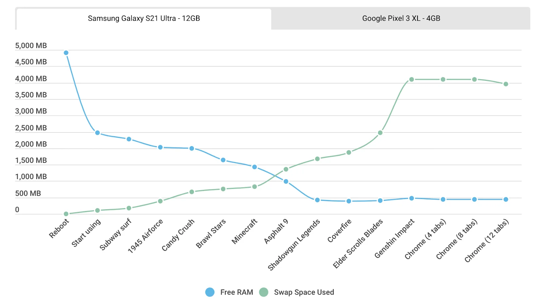543x302 pixels.
Task: Select Free RAM point at Subway surf
Action: pyautogui.click(x=129, y=139)
